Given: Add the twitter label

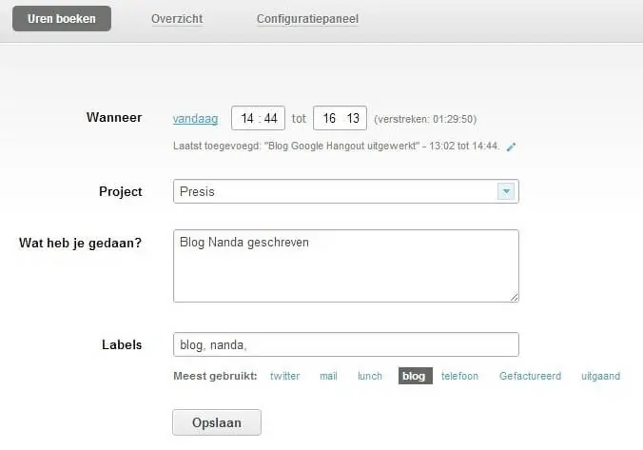Looking at the screenshot, I should click(x=285, y=376).
